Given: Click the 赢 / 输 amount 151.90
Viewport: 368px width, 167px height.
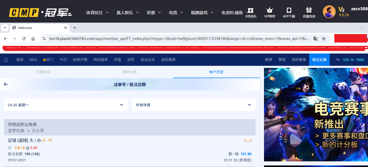Looking at the screenshot, I should click(x=246, y=154).
